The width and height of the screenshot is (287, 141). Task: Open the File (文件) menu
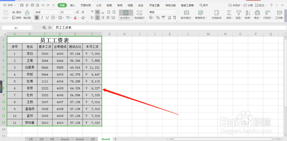coord(10,5)
